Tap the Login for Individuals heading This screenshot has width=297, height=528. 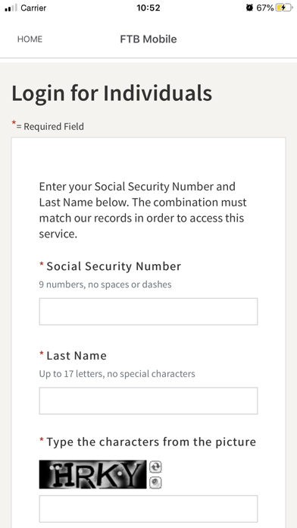pos(112,93)
